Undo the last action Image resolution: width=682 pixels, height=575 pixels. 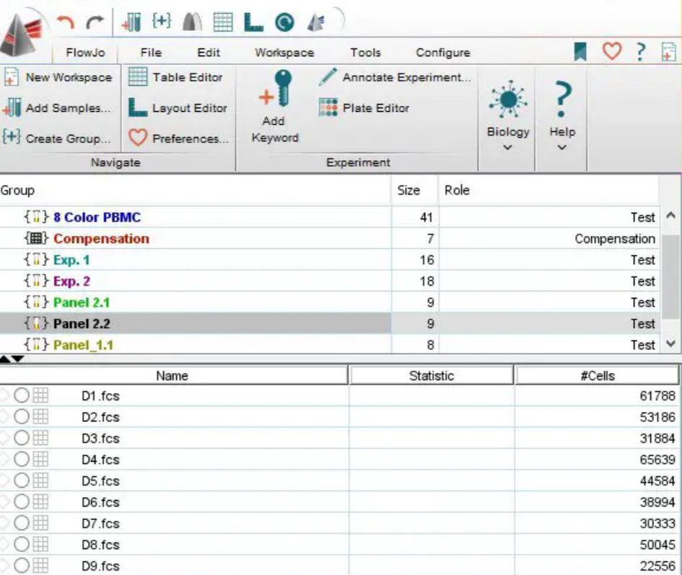pos(65,22)
